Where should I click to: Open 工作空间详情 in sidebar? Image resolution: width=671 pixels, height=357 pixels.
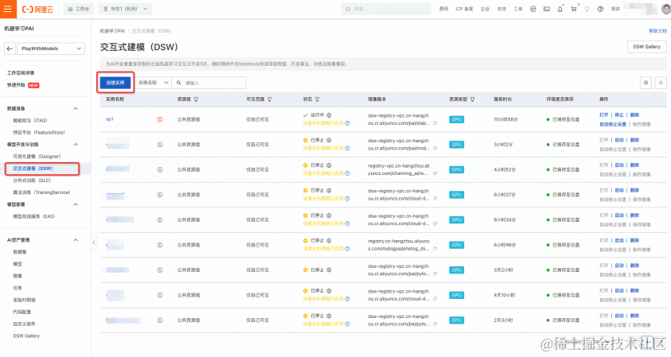(21, 73)
